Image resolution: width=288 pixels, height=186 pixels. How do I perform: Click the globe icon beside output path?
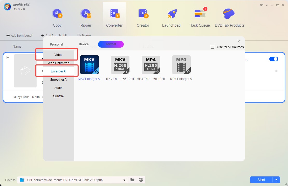[141, 180]
